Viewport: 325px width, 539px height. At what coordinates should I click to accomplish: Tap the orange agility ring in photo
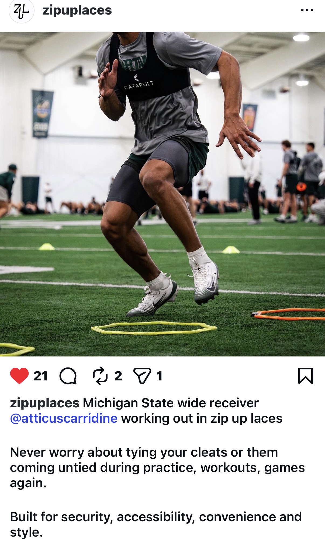click(x=288, y=314)
